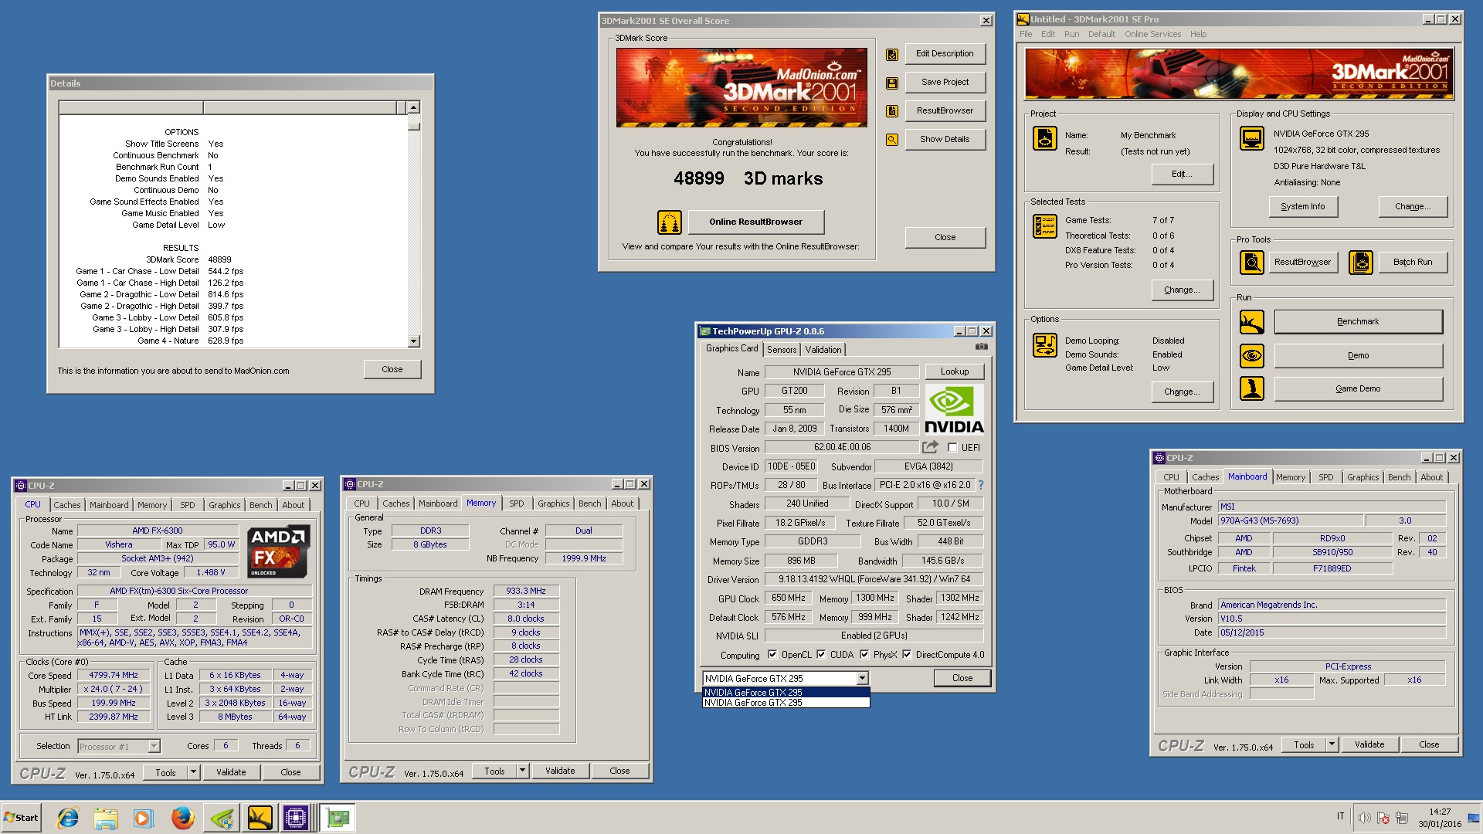The width and height of the screenshot is (1483, 834).
Task: Click the Demo eye icon
Action: point(1252,356)
